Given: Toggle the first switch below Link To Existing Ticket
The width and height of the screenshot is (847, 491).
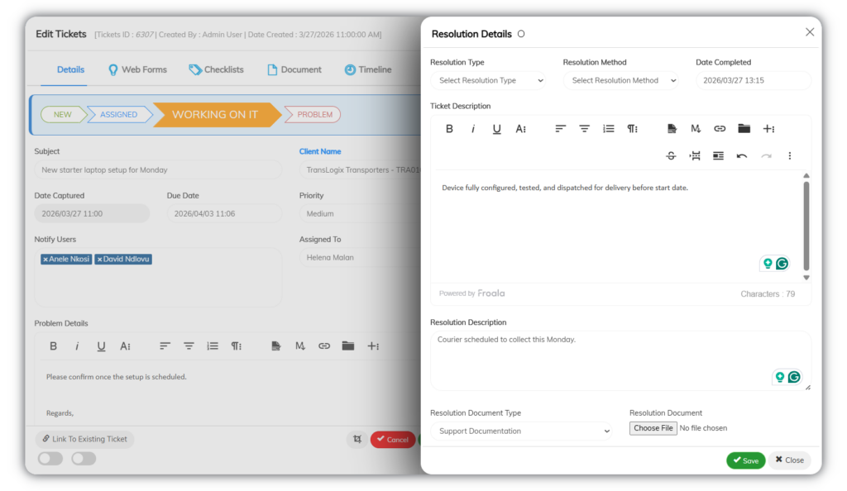Looking at the screenshot, I should click(50, 458).
